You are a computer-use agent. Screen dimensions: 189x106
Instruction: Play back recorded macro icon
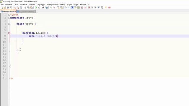[95, 7]
